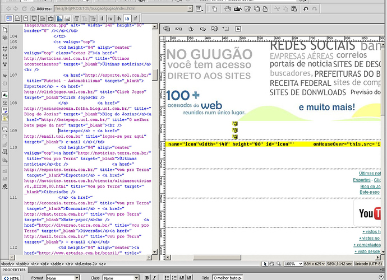Toggle the :l link style rendering button
The image size is (387, 280).
[x=102, y=18]
